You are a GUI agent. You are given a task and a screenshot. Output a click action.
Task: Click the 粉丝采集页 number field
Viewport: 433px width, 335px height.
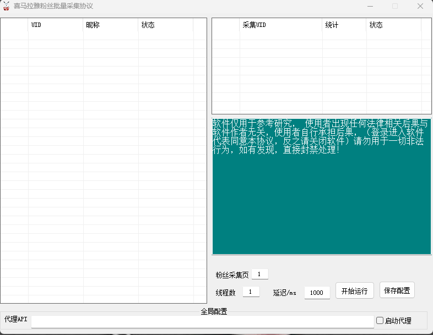(259, 274)
